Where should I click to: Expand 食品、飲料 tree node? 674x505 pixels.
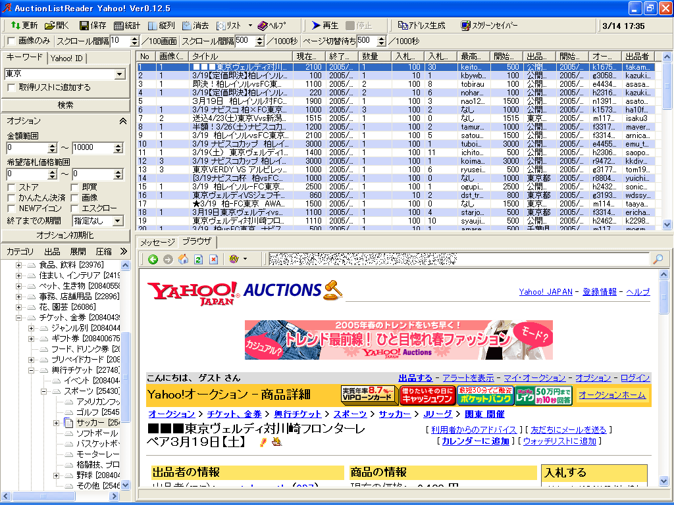(x=18, y=265)
